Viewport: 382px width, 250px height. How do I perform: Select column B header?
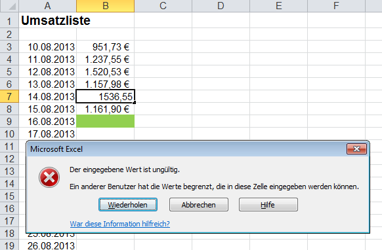105,6
